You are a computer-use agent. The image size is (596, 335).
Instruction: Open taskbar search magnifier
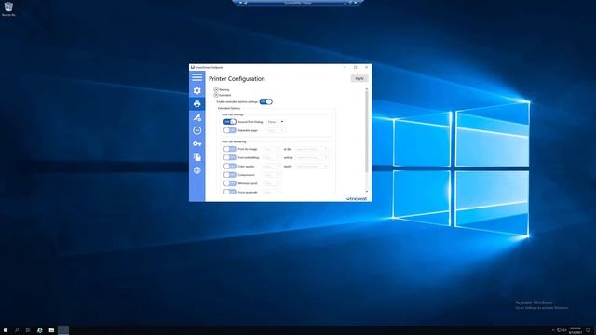click(x=17, y=330)
